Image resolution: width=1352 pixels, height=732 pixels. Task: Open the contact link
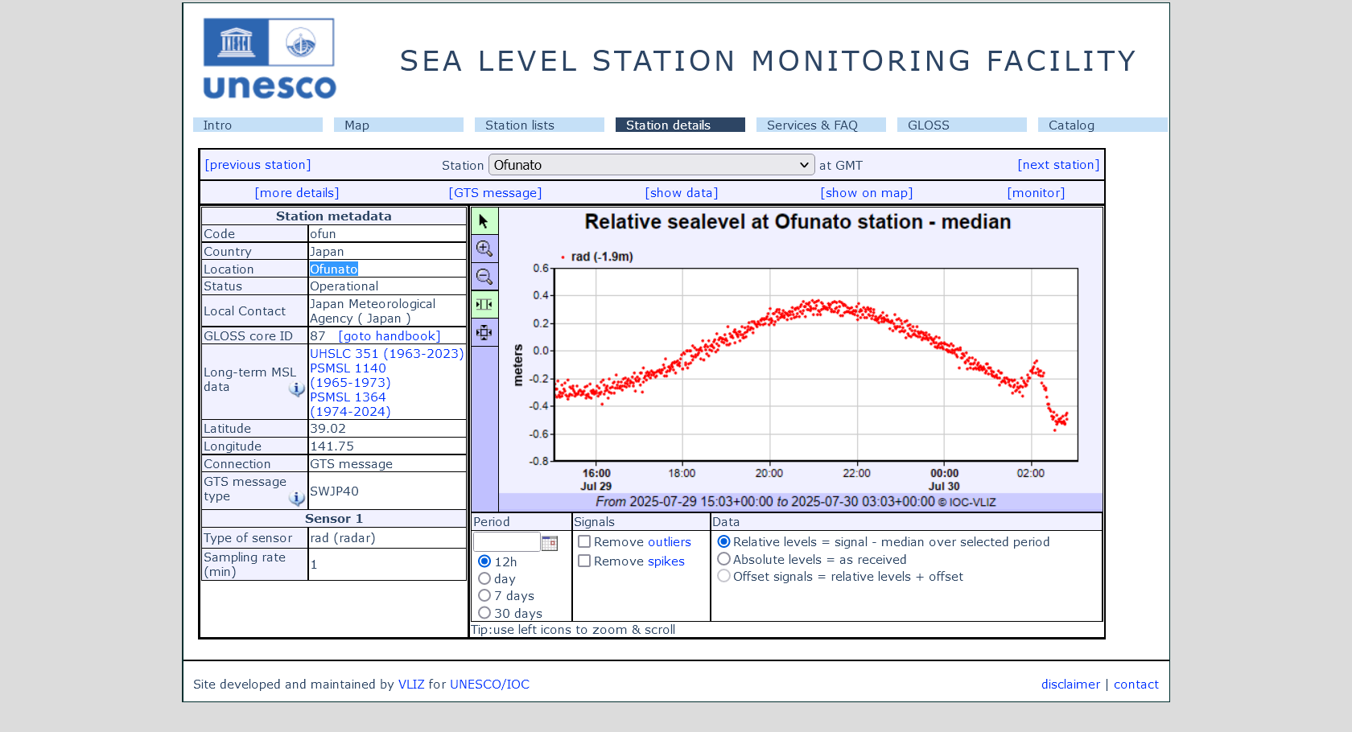[x=1136, y=685]
